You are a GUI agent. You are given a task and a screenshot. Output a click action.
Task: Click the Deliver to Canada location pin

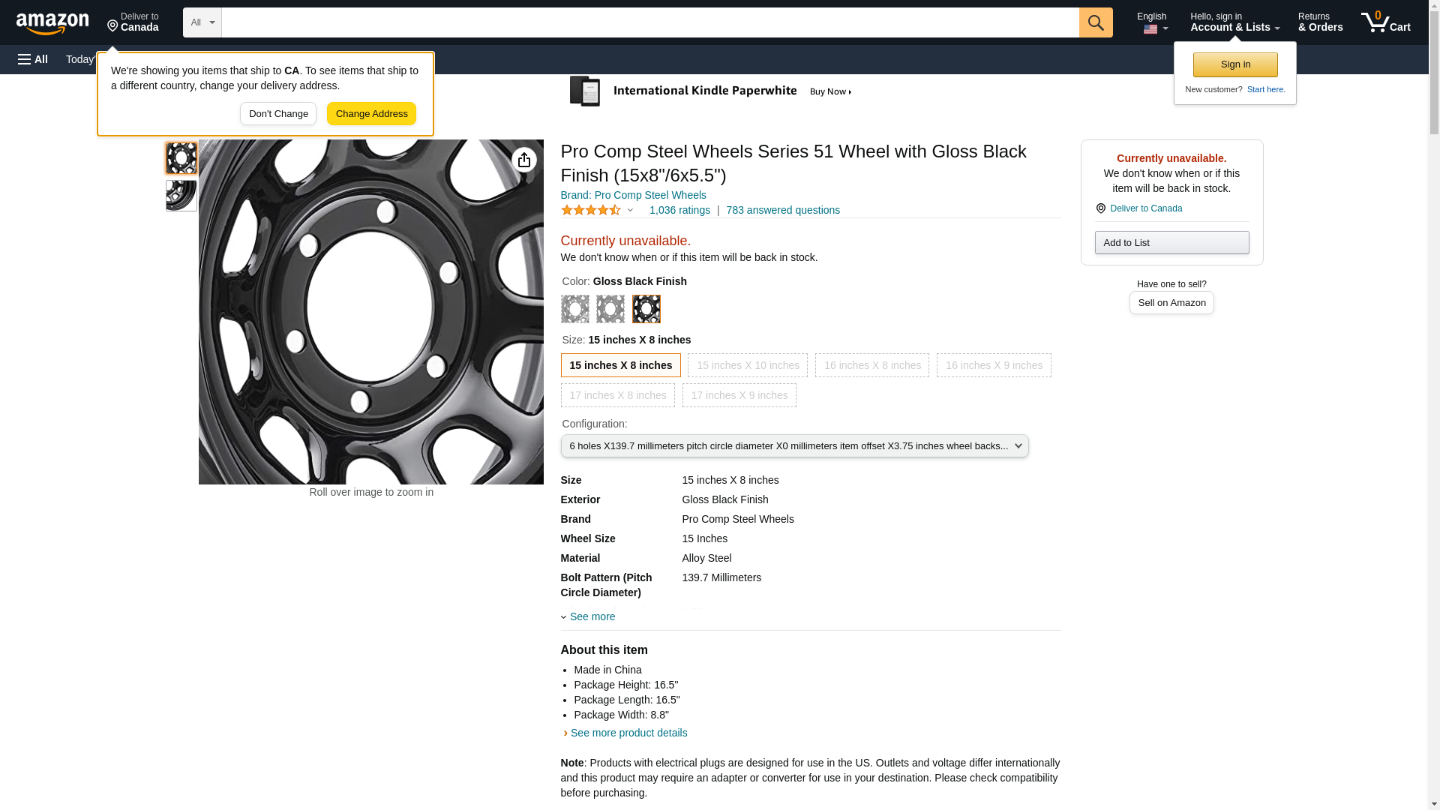pyautogui.click(x=1100, y=208)
